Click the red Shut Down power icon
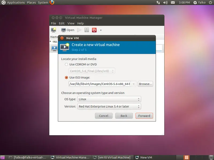 94,30
